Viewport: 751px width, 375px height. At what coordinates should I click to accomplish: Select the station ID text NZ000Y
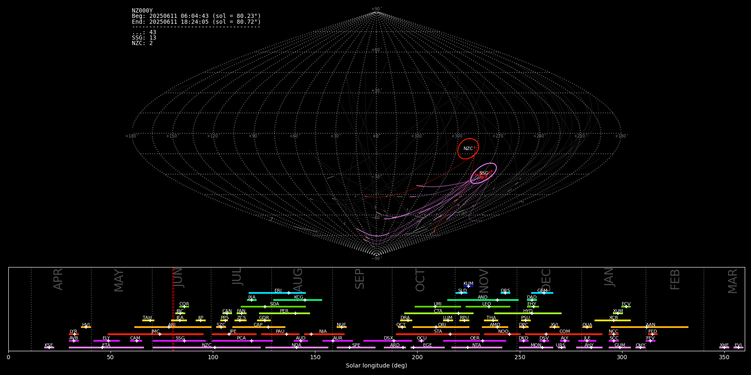click(x=142, y=11)
